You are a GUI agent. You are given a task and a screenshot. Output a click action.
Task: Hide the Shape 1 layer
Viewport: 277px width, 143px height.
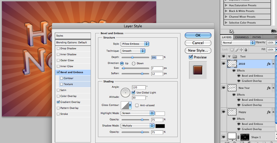(x=223, y=137)
